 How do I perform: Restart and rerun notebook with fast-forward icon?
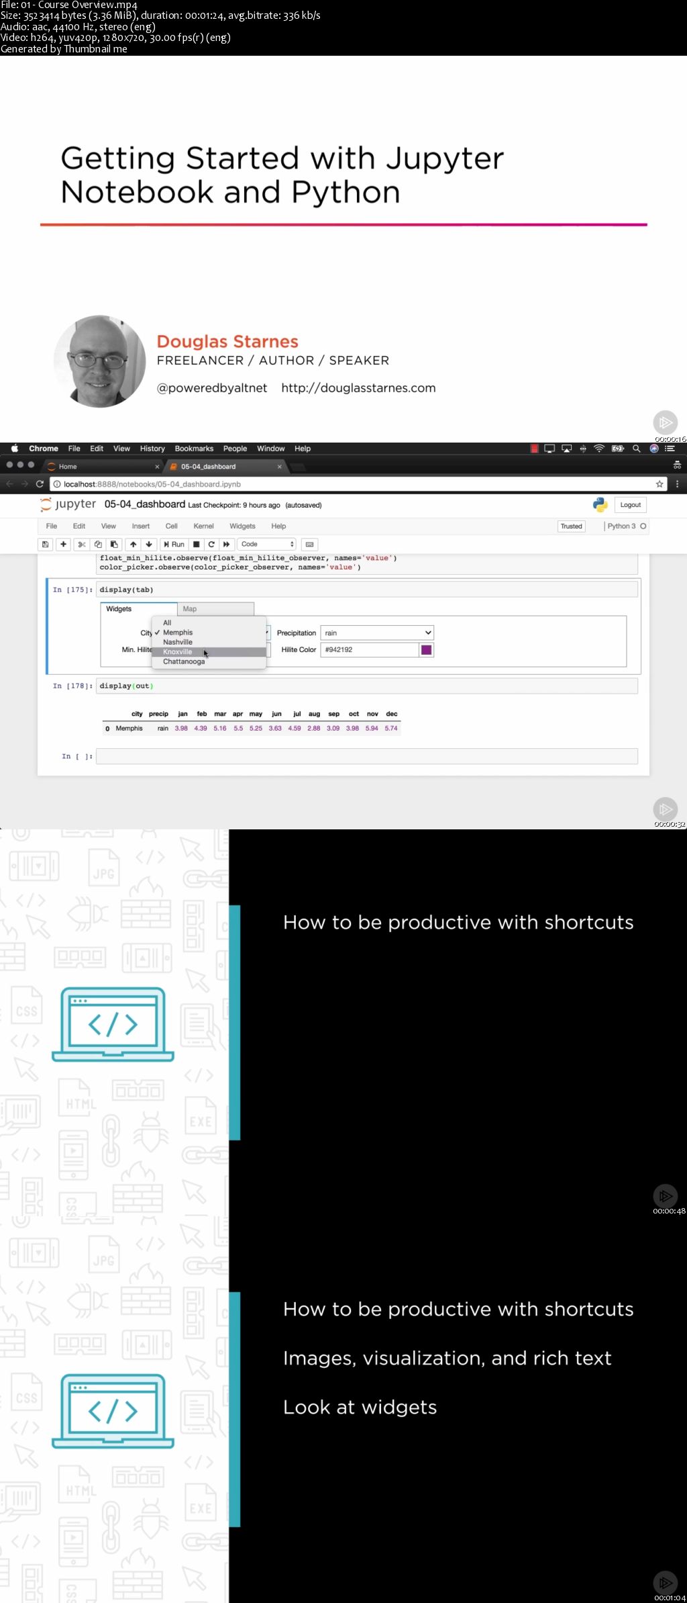click(227, 544)
